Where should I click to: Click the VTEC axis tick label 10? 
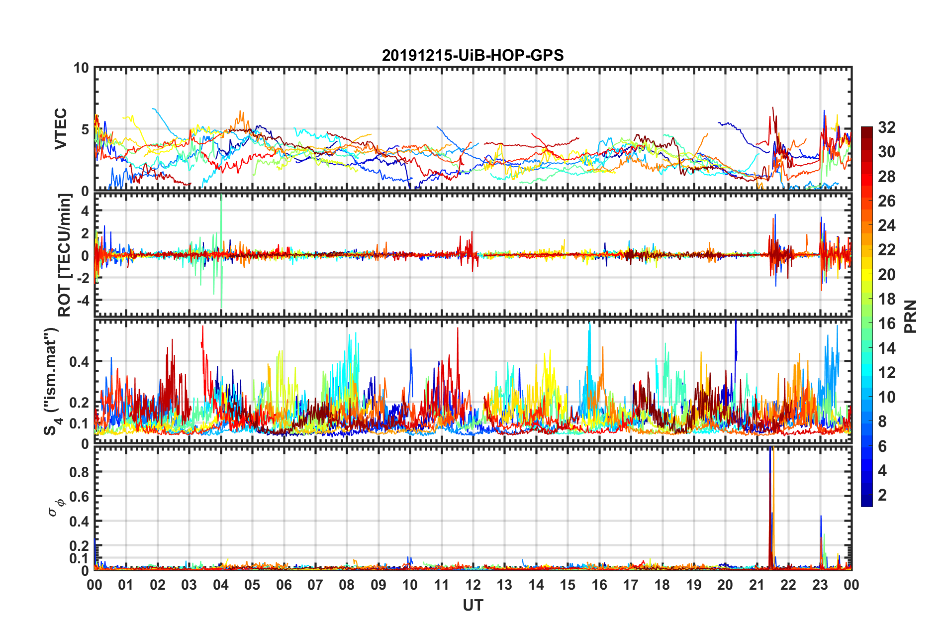81,68
